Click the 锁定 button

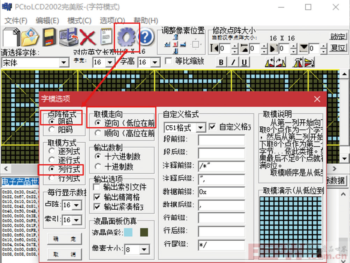338,36
